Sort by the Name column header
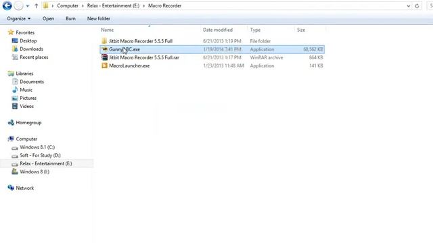The width and height of the screenshot is (433, 243). 107,30
